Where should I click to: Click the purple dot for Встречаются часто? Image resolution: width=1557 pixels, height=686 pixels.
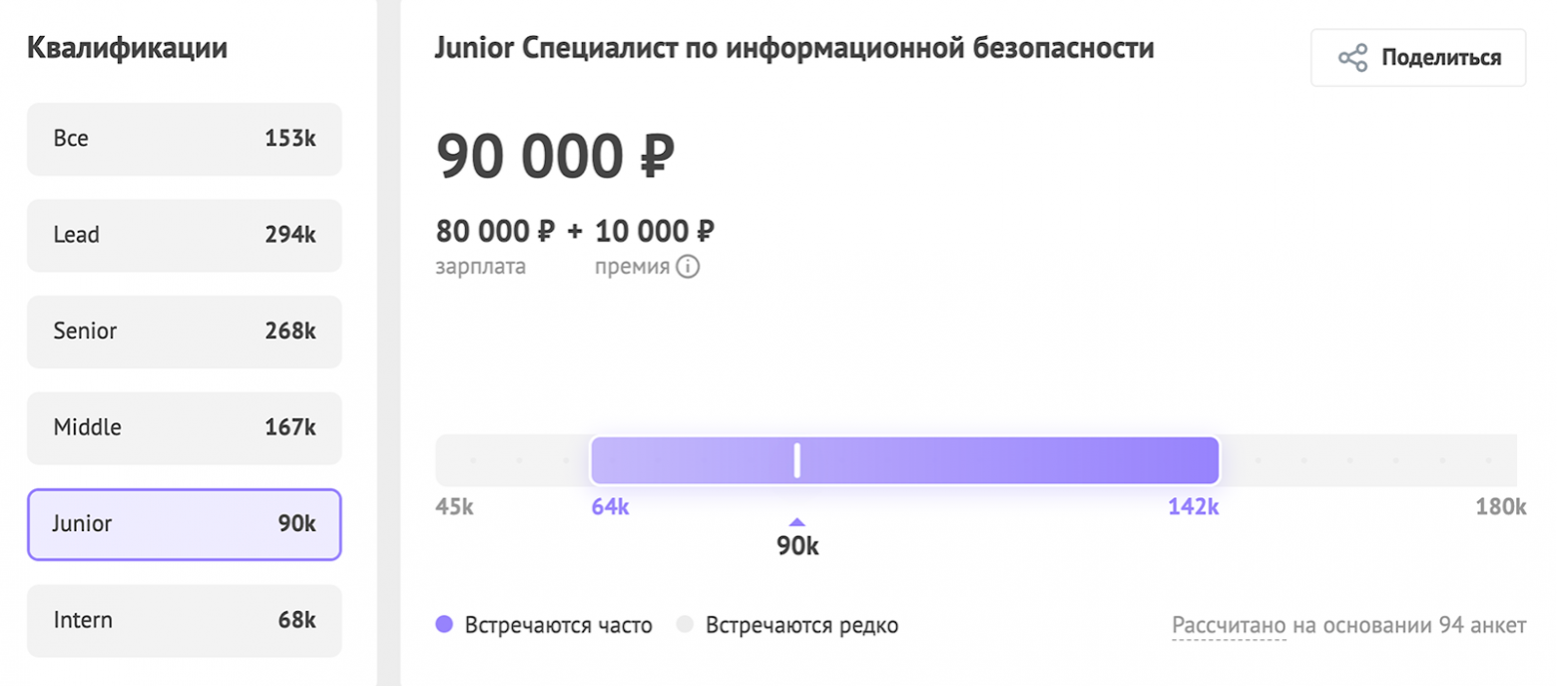443,624
